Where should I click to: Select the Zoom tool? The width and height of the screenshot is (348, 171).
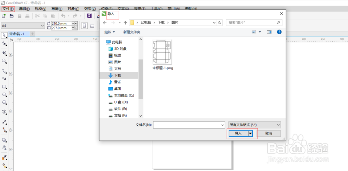[4, 61]
